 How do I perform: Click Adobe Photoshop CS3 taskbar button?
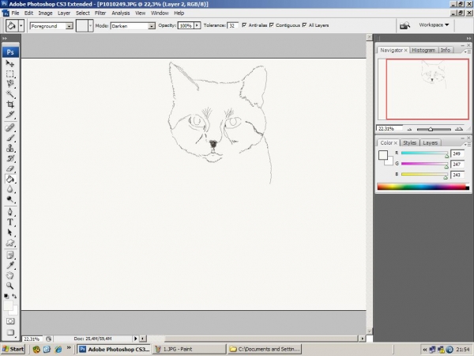114,349
